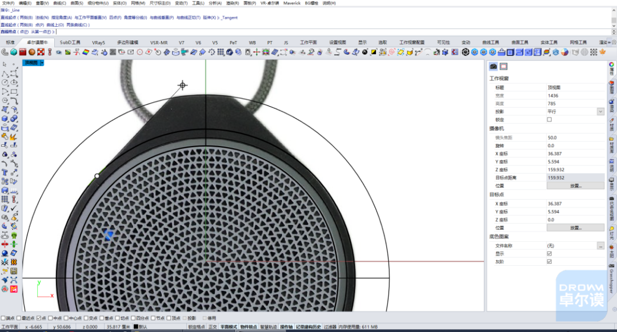This screenshot has height=332, width=617.
Task: Click the target 位置 放置 button
Action: (575, 228)
